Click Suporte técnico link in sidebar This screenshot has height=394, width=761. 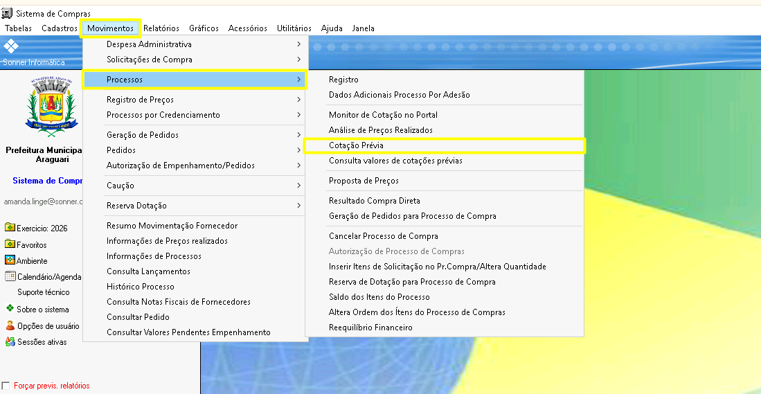44,293
